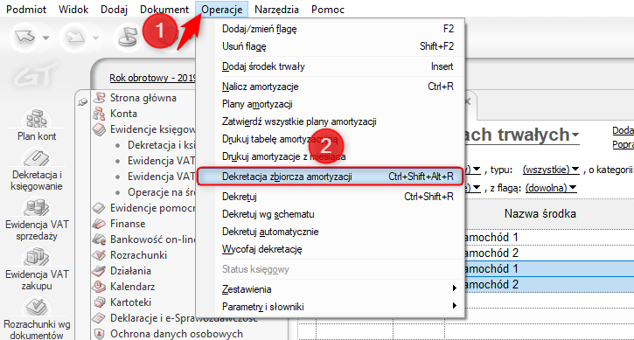Select Nalicz amortyzacje from menu
Screen dimensions: 634x340
tap(331, 87)
